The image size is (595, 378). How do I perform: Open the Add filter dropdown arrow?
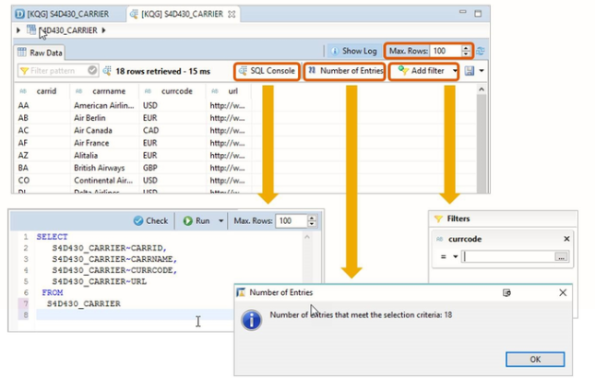[x=455, y=70]
